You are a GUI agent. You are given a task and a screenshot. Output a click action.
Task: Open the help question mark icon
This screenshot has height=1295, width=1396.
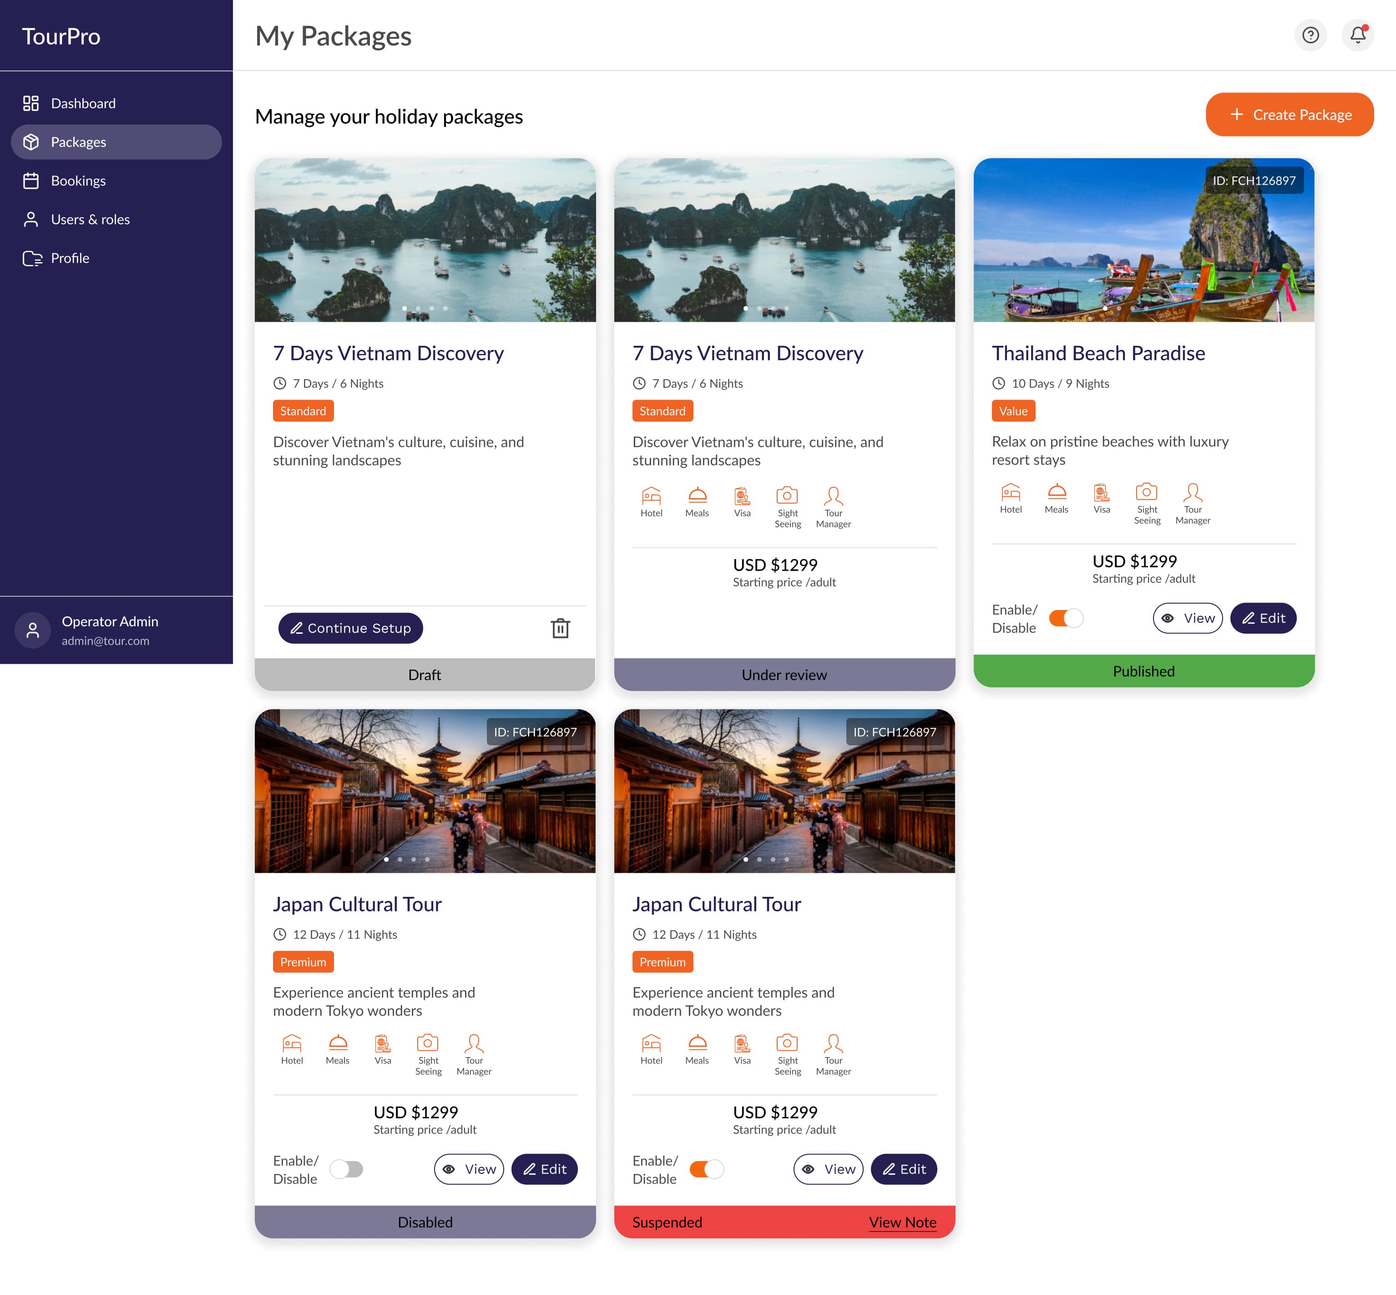[1310, 35]
